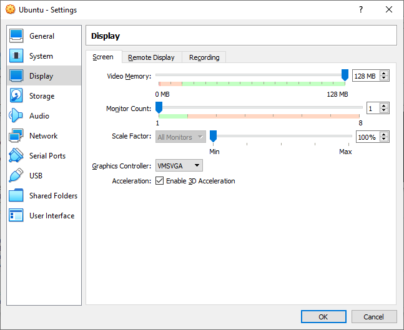
Task: Click the Video Memory label
Action: [129, 77]
